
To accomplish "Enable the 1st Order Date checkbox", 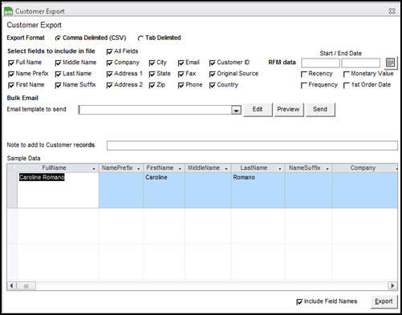I will (347, 85).
